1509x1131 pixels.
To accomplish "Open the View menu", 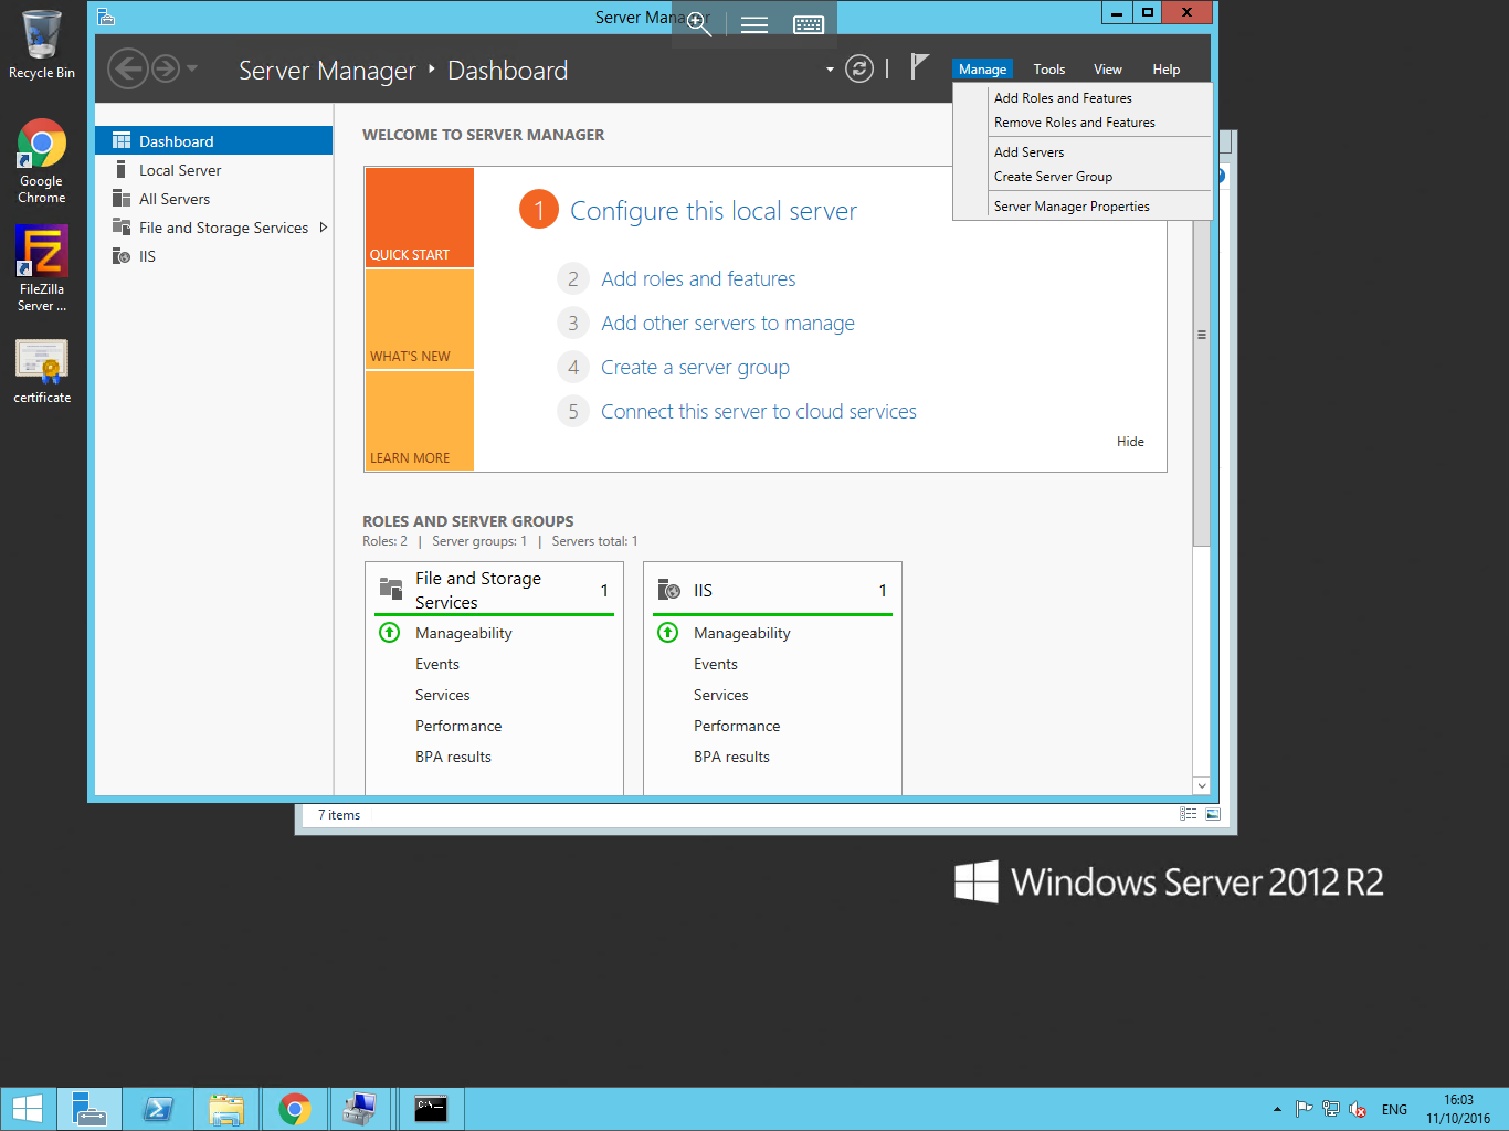I will pos(1107,69).
